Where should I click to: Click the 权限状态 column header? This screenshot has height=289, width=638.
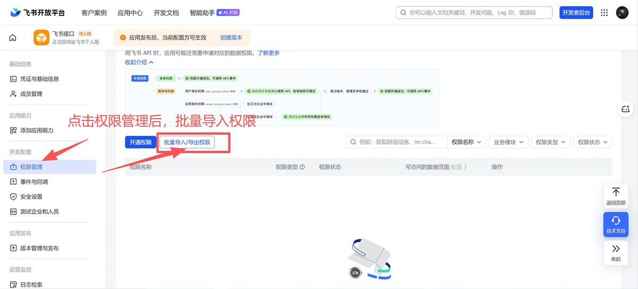pyautogui.click(x=330, y=167)
